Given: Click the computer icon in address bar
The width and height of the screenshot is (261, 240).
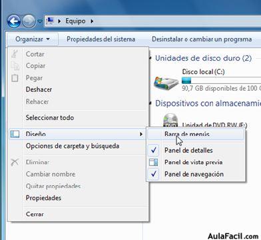Looking at the screenshot, I should (x=51, y=21).
